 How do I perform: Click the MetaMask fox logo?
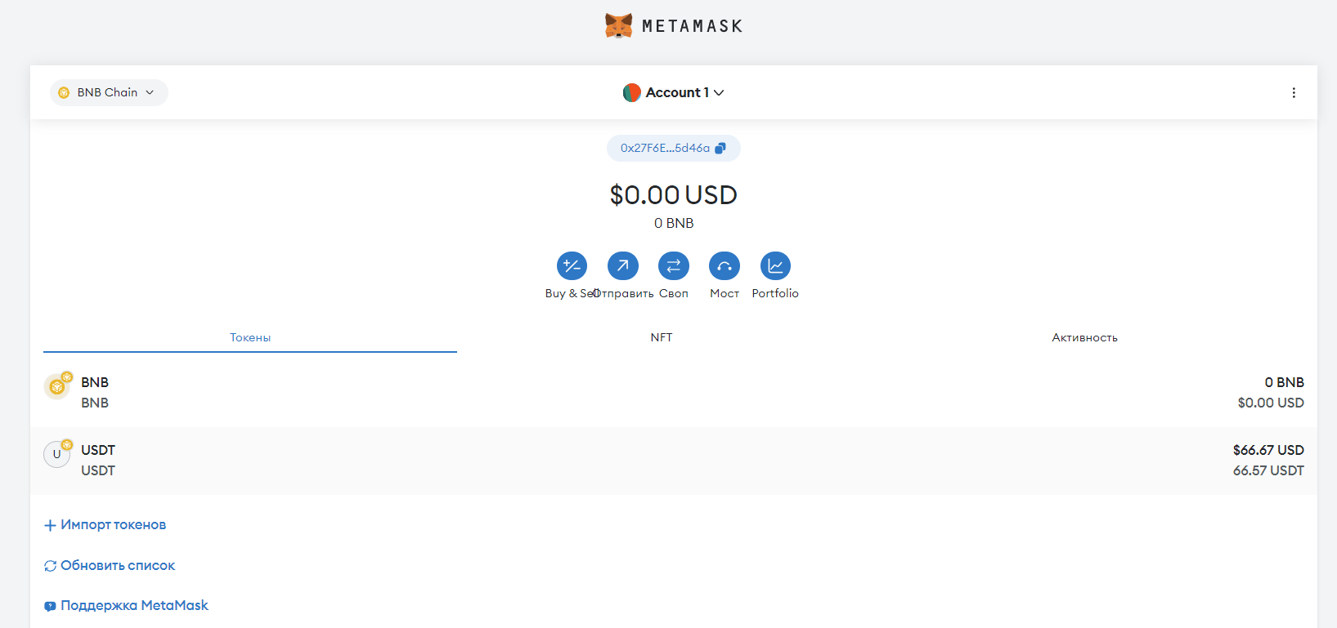[619, 25]
